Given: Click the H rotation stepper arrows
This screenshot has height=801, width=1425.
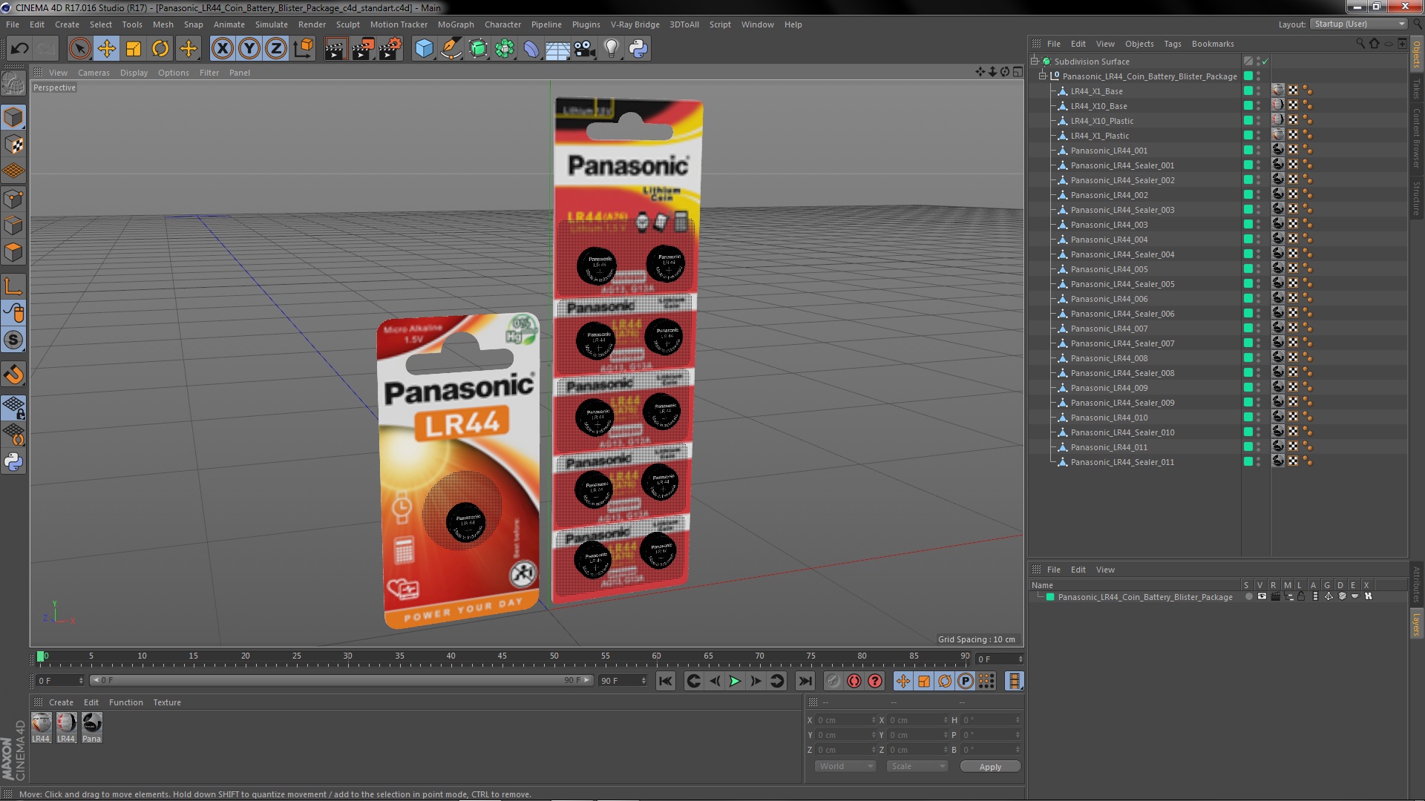Looking at the screenshot, I should pyautogui.click(x=1018, y=720).
